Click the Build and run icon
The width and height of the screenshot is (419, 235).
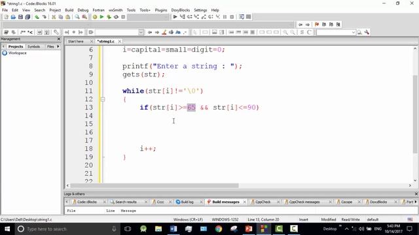tap(109, 17)
